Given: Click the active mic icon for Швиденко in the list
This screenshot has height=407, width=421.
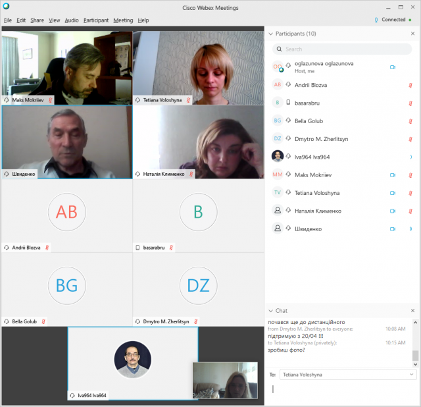Looking at the screenshot, I should click(x=410, y=229).
